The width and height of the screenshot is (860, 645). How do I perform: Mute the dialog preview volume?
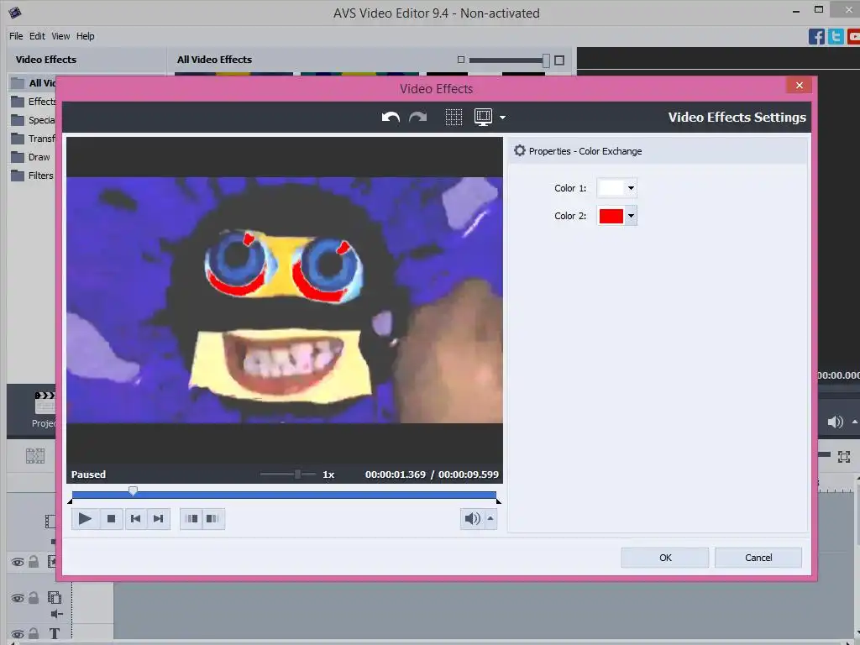click(472, 519)
